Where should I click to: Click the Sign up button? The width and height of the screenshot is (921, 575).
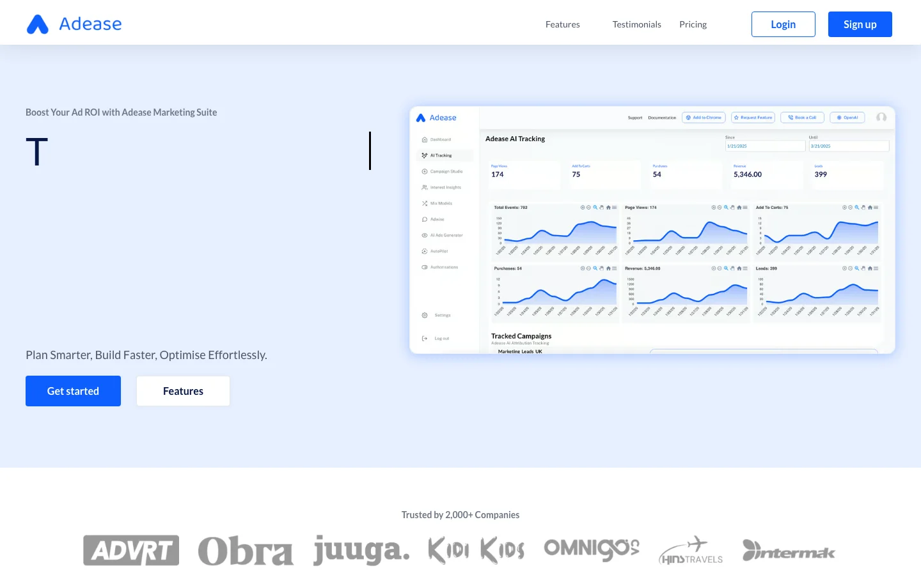coord(860,24)
